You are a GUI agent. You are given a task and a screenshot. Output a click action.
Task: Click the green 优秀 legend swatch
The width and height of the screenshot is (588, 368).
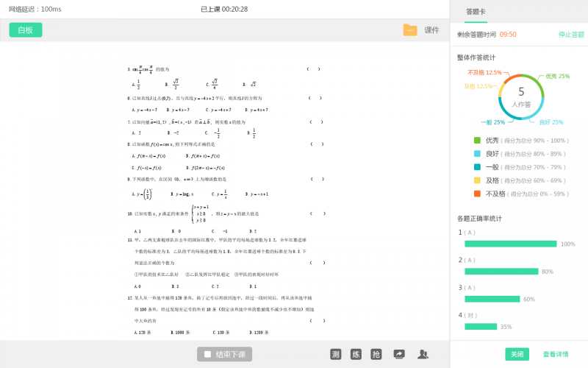pyautogui.click(x=477, y=141)
